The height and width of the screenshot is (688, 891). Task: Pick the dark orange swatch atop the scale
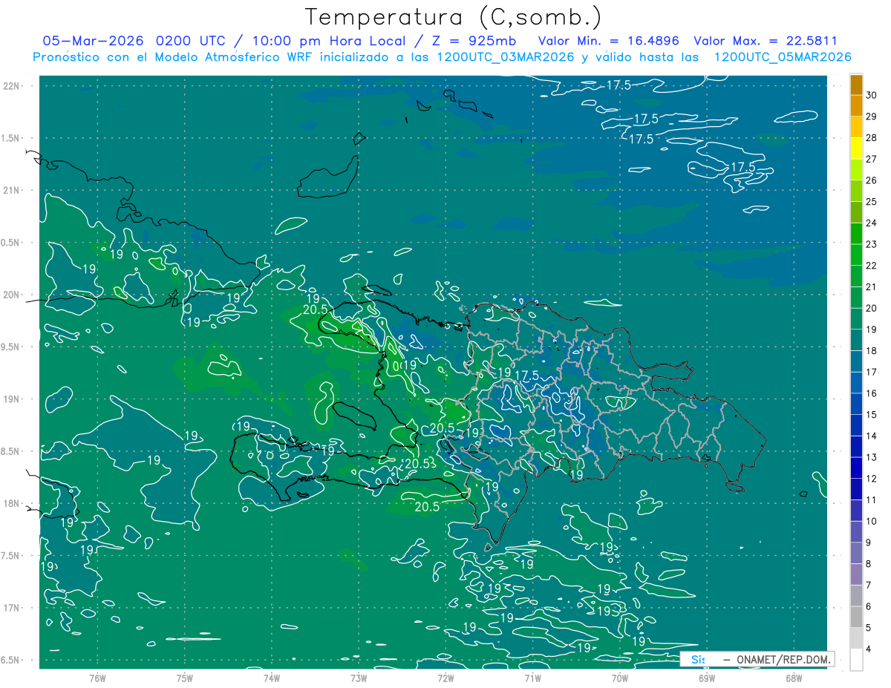coord(856,84)
